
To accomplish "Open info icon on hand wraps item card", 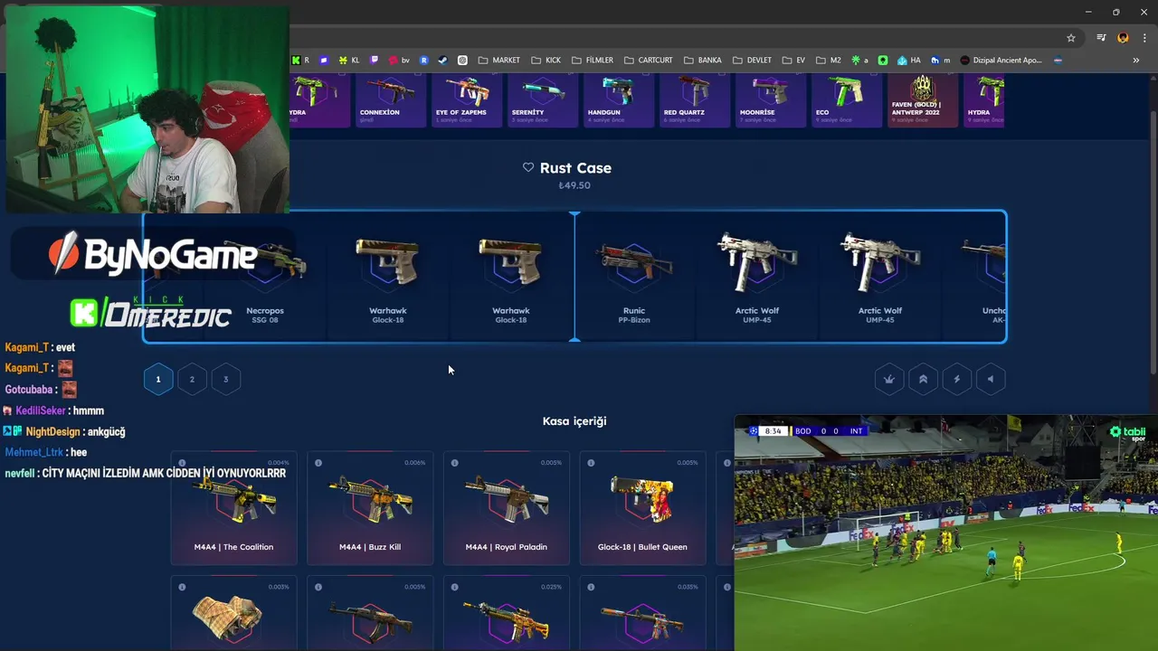I will coord(182,588).
